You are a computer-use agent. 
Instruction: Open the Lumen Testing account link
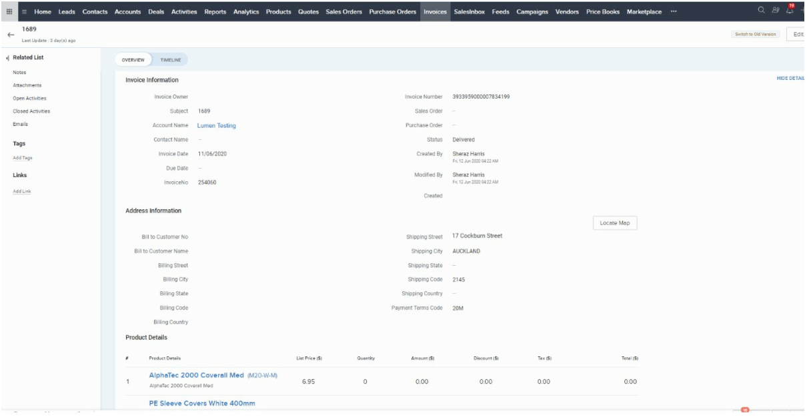[216, 125]
